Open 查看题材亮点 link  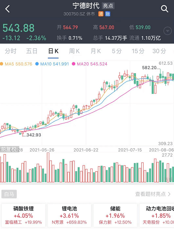pos(153,194)
